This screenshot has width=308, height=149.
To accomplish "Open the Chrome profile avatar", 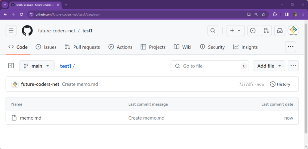I will tap(295, 14).
